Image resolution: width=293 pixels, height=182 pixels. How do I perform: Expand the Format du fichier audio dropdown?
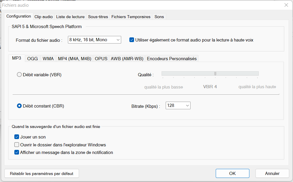click(94, 40)
